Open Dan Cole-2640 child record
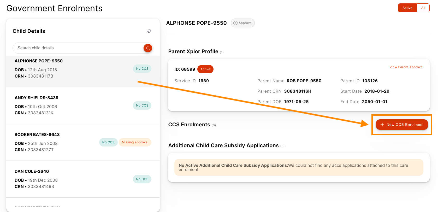Image resolution: width=438 pixels, height=212 pixels. (x=32, y=171)
